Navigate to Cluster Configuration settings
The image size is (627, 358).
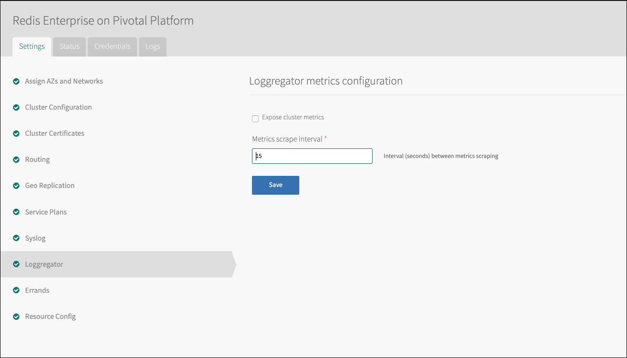[58, 107]
